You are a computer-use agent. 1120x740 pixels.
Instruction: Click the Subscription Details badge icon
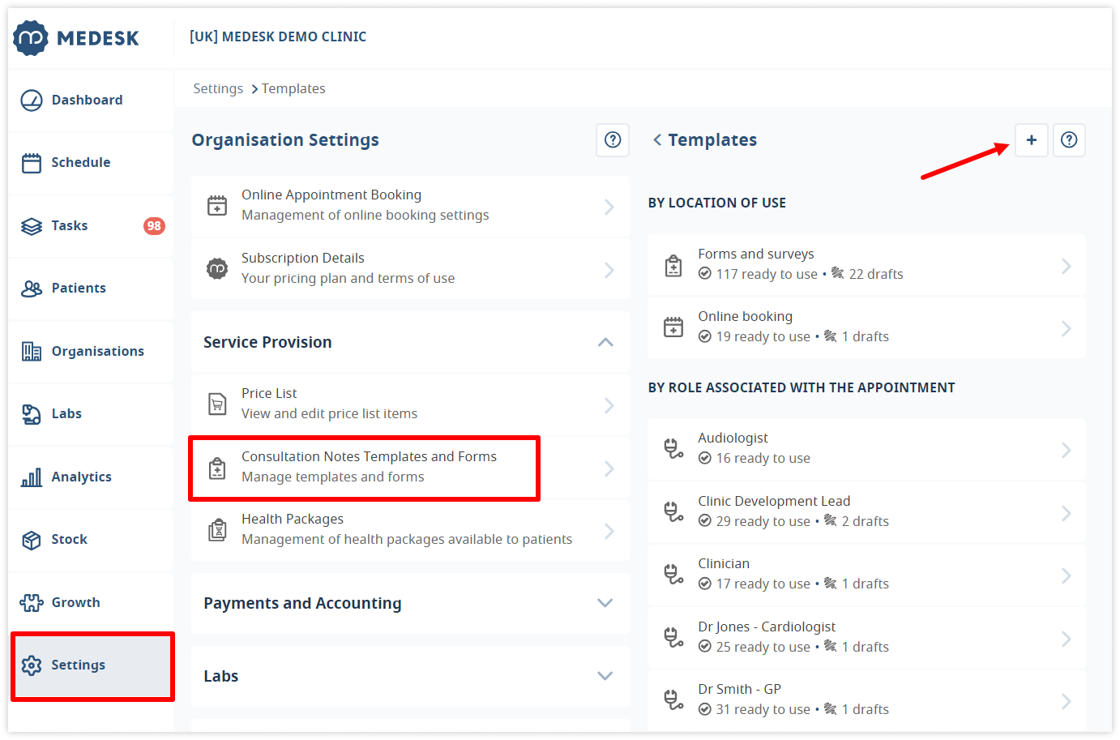[x=217, y=268]
